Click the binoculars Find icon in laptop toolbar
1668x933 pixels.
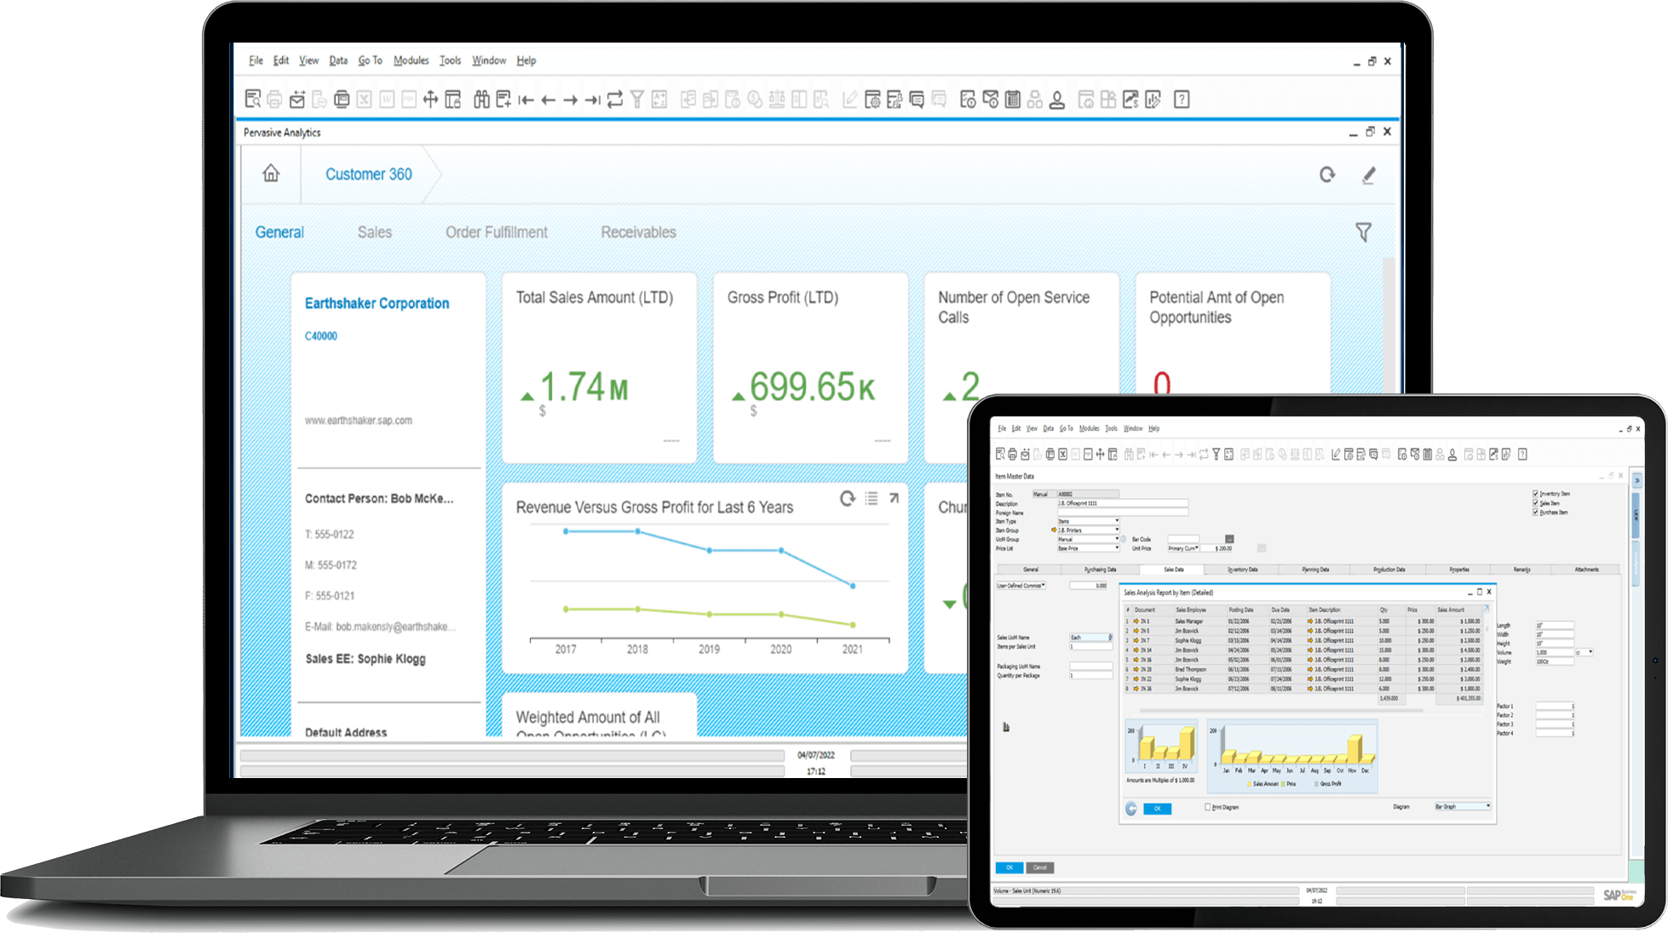[481, 100]
